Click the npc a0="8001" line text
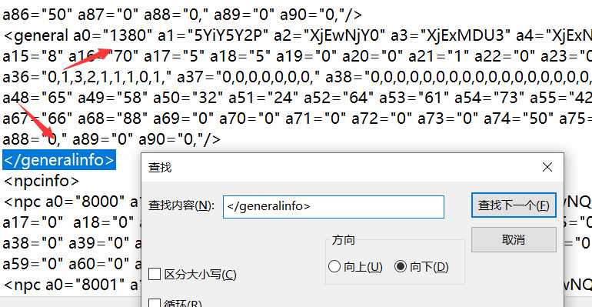This screenshot has width=592, height=307. click(x=64, y=285)
